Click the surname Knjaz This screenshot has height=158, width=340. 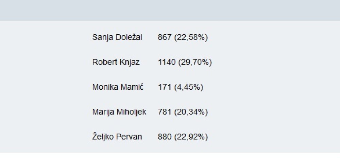click(129, 63)
